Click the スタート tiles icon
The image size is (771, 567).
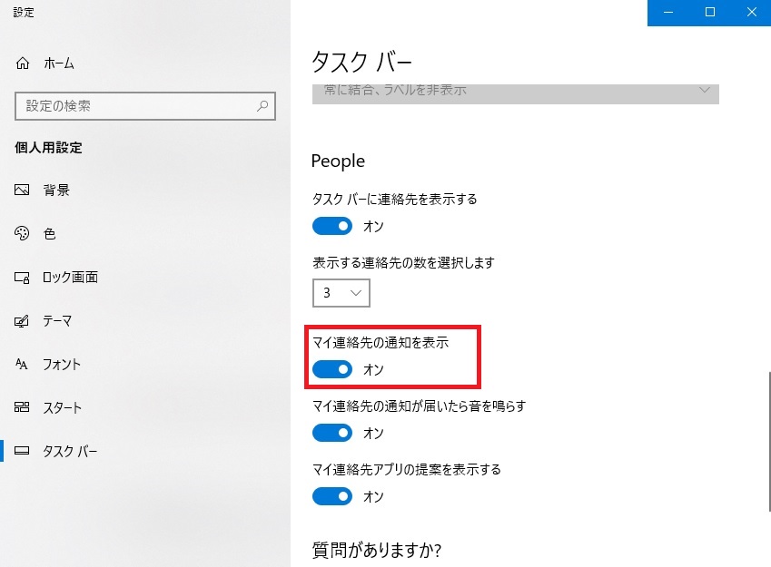(22, 407)
